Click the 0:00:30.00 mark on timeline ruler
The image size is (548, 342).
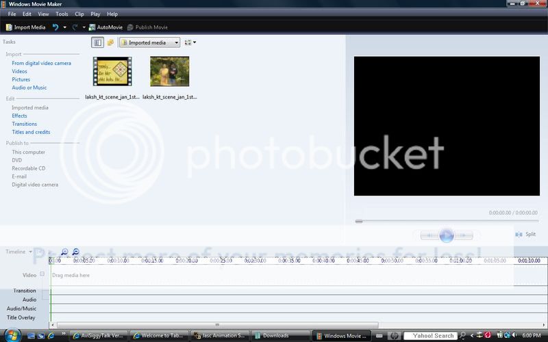coord(255,261)
